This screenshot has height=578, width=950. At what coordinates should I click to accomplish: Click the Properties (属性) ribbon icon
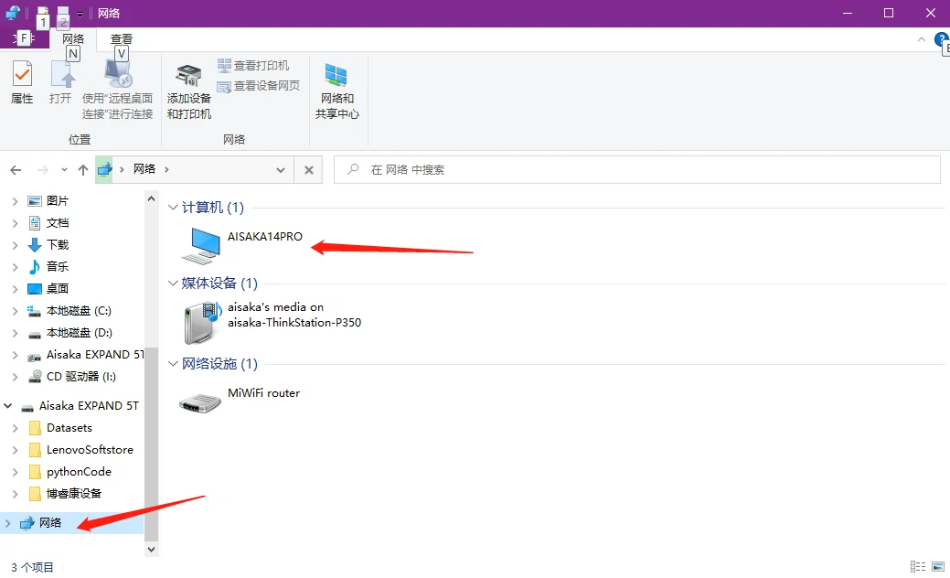click(22, 82)
